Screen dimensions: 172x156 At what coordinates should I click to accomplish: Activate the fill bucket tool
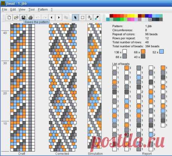point(89,17)
